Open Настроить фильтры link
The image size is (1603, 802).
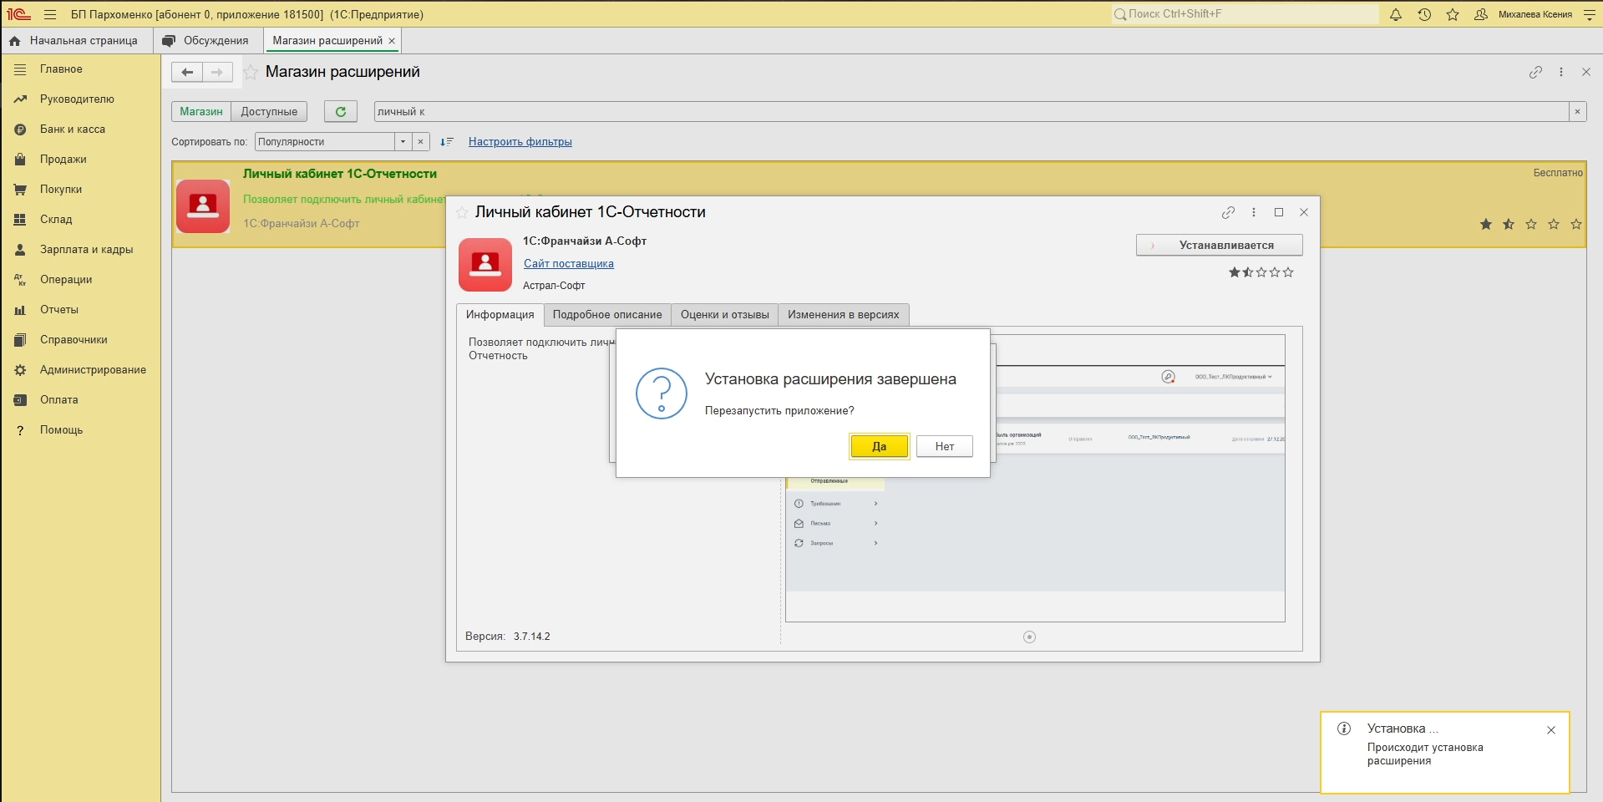point(520,141)
